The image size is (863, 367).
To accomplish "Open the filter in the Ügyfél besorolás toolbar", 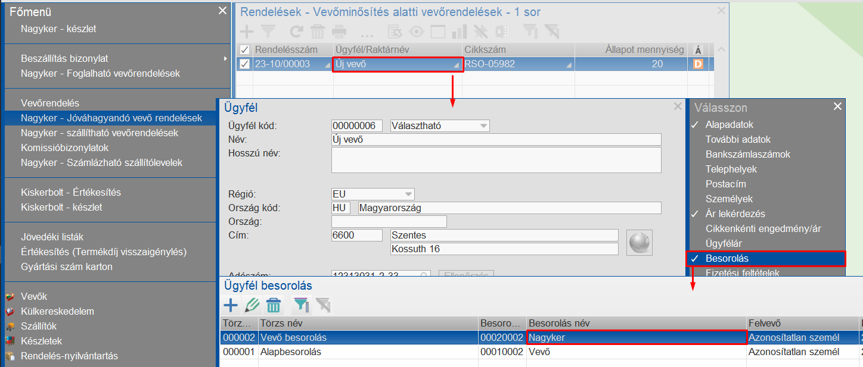I will (301, 306).
